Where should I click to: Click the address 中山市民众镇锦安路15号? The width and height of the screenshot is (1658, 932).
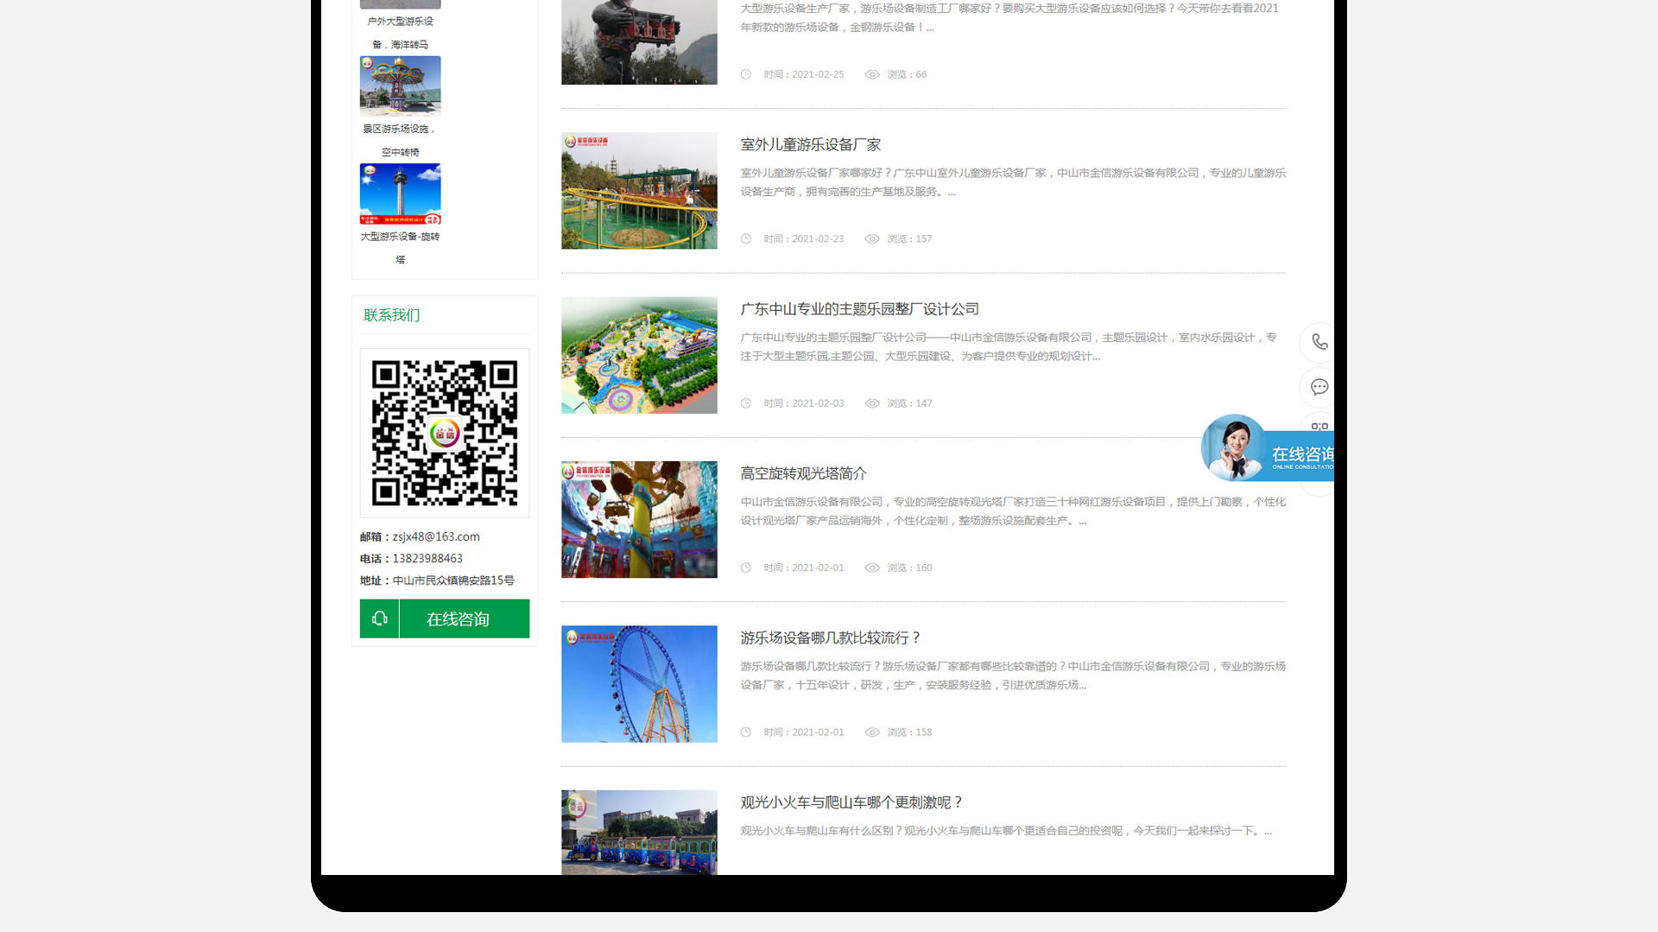tap(453, 580)
